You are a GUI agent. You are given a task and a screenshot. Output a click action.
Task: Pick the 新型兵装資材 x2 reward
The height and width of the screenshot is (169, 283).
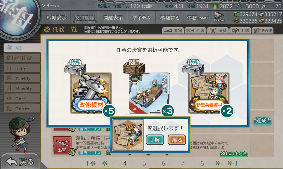click(209, 93)
